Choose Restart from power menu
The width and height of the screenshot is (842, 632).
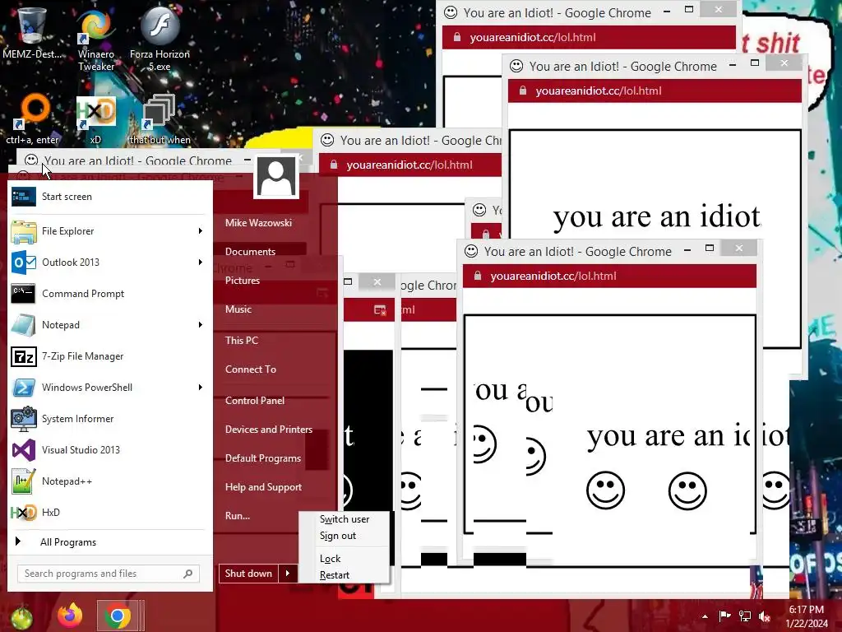[335, 575]
